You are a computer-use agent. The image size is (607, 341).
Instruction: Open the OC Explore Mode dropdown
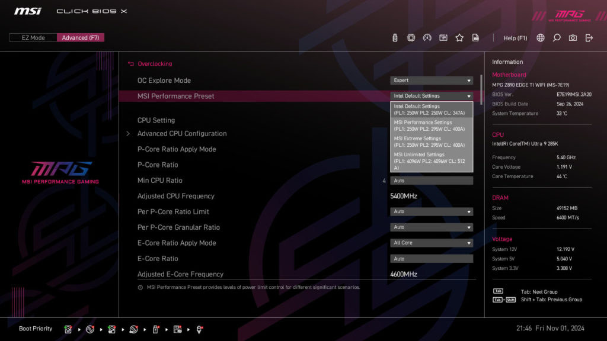click(x=431, y=81)
